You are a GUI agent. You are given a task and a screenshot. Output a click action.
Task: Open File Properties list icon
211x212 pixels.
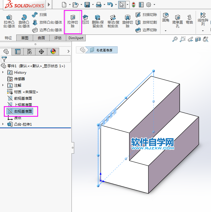(x=141, y=5)
